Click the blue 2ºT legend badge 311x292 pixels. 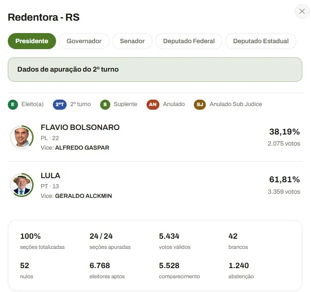(60, 105)
